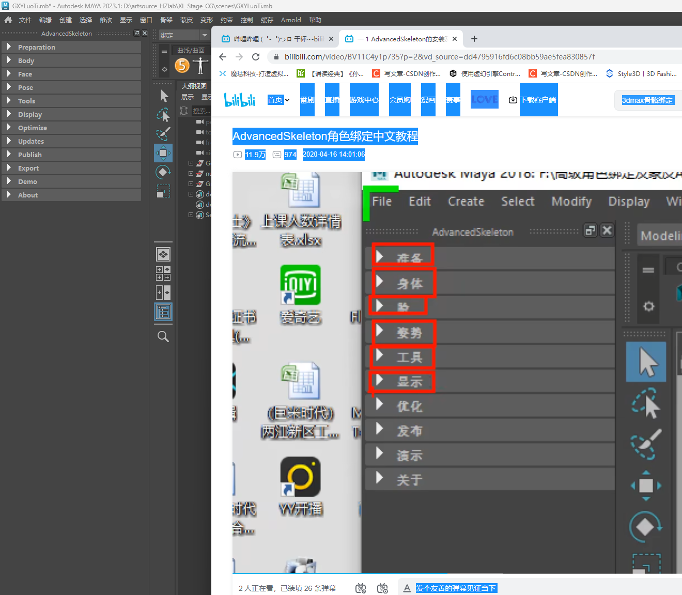682x595 pixels.
Task: Close the AdvancedSkeleton的安装 browser tab
Action: (455, 39)
